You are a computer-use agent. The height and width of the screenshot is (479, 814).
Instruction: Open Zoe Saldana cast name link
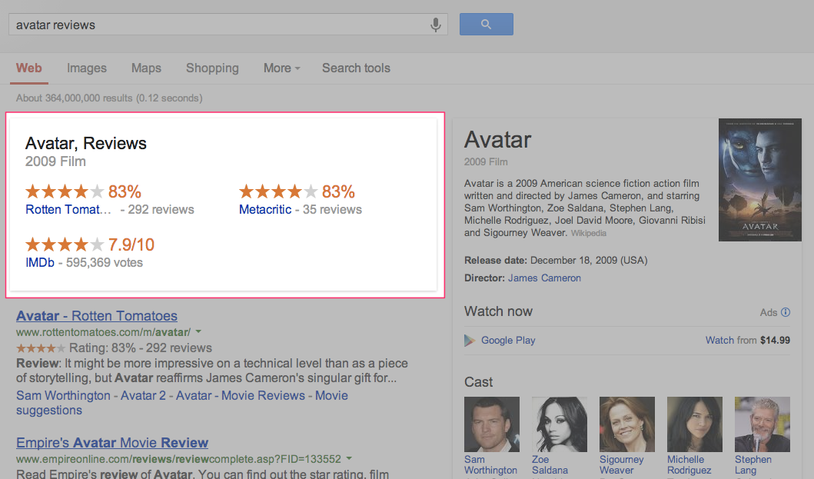550,465
